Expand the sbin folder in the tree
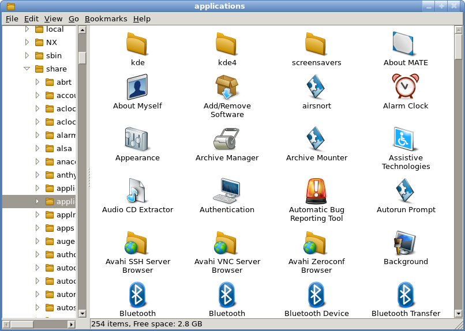The width and height of the screenshot is (465, 331). click(27, 55)
